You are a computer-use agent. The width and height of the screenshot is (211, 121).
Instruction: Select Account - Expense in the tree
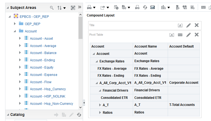pos(44,75)
